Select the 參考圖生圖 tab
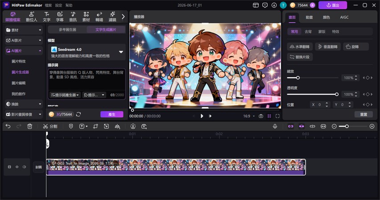The image size is (380, 200). 67,29
